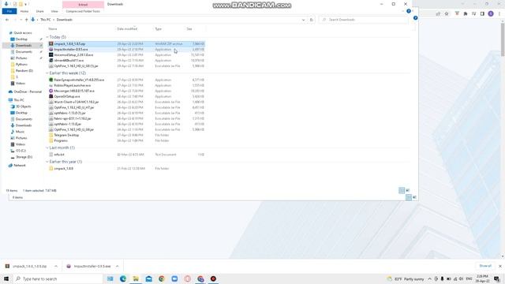Open 3D Objects in navigation pane
The height and width of the screenshot is (284, 505).
(23, 106)
